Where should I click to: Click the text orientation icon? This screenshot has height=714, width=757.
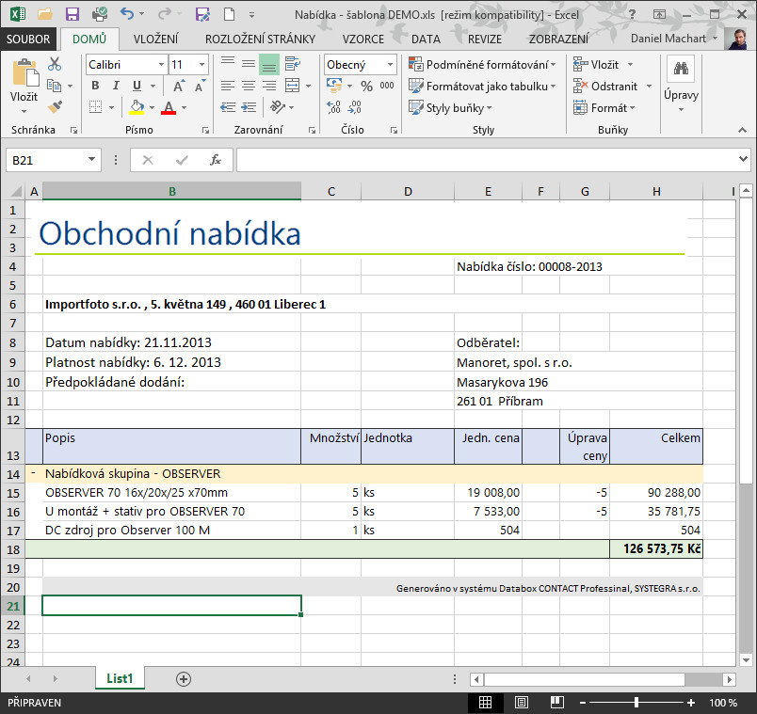(x=278, y=106)
